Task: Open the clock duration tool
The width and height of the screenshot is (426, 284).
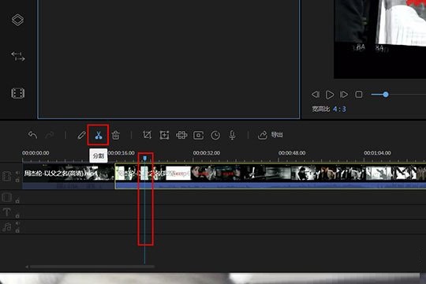Action: coord(215,135)
